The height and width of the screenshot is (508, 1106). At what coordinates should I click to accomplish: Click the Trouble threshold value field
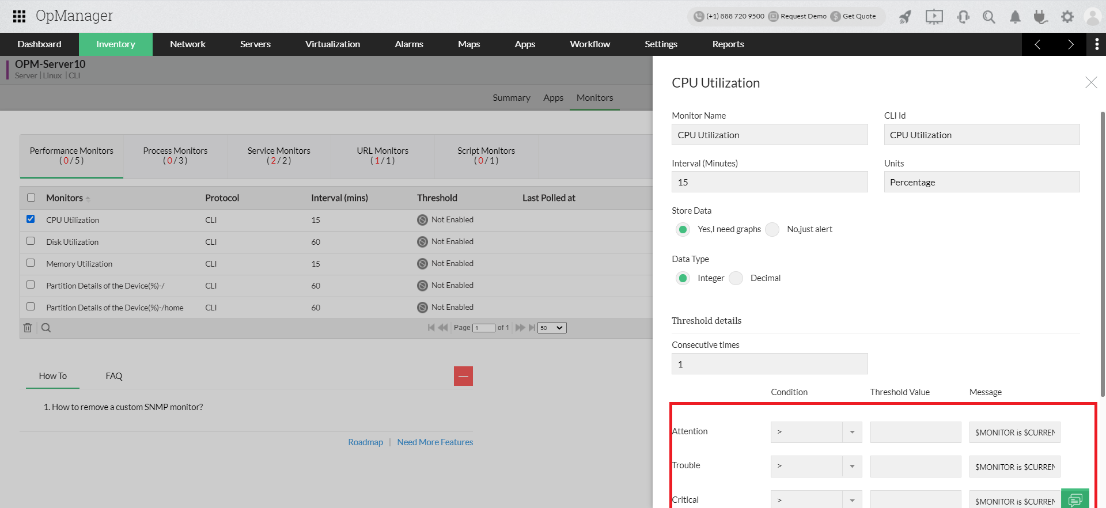(x=916, y=467)
